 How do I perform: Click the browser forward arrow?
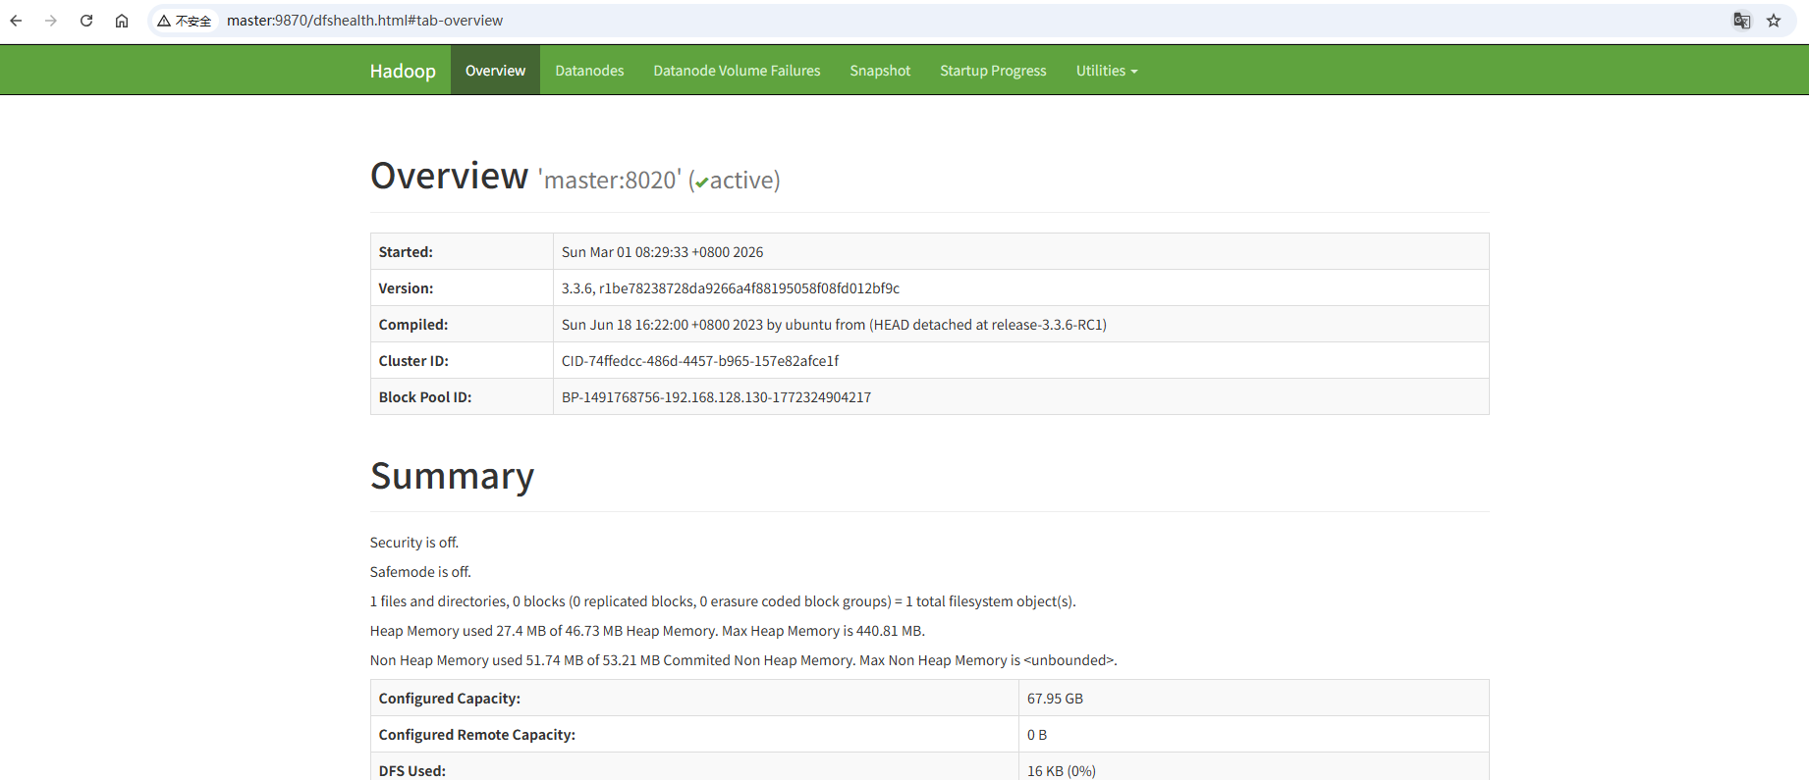51,21
